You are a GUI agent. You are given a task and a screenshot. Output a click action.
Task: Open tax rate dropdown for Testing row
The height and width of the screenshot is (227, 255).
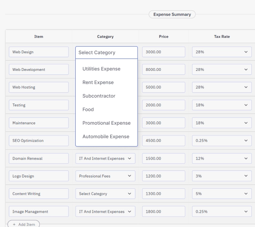[x=222, y=105]
